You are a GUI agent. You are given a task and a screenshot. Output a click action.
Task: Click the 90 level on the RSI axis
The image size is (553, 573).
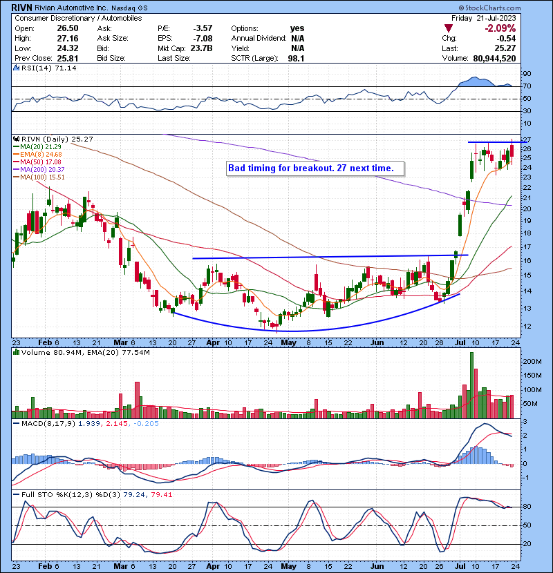527,74
